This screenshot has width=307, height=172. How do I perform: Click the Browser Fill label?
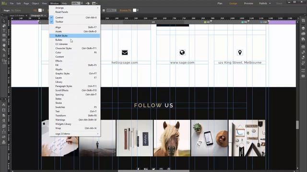coord(125,10)
